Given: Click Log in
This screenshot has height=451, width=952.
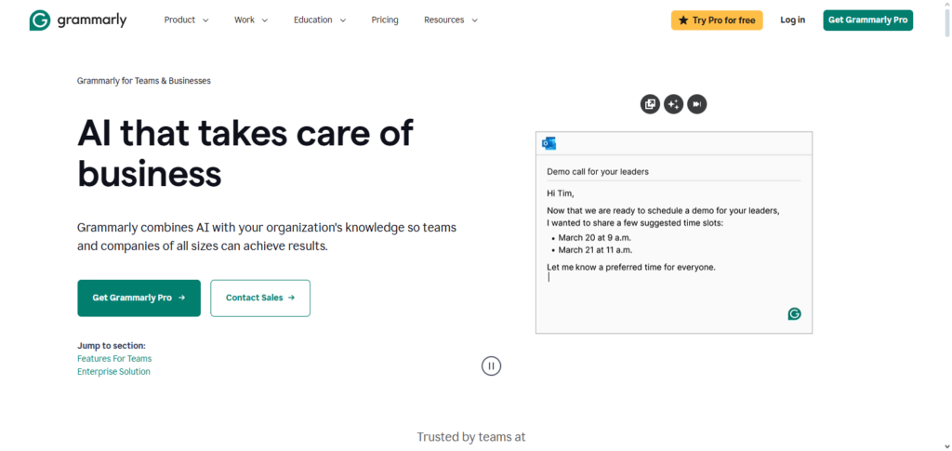Looking at the screenshot, I should (x=792, y=20).
